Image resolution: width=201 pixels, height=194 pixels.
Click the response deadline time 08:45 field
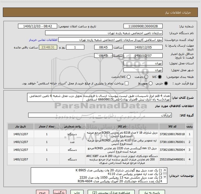tap(103, 47)
